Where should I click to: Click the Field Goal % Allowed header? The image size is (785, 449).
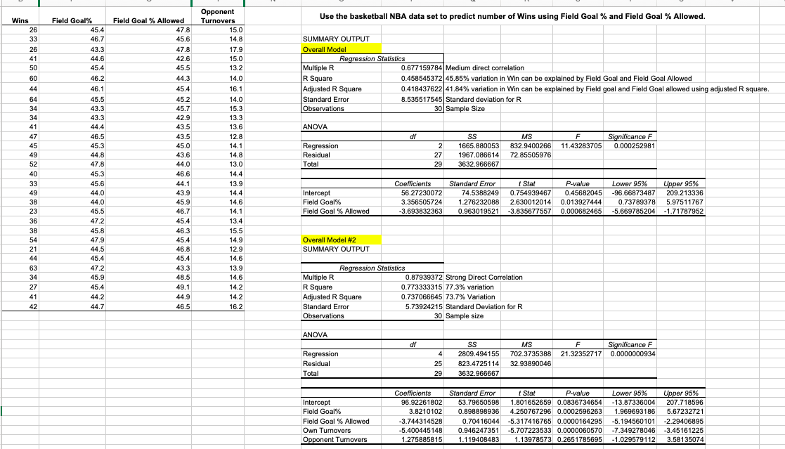[149, 20]
